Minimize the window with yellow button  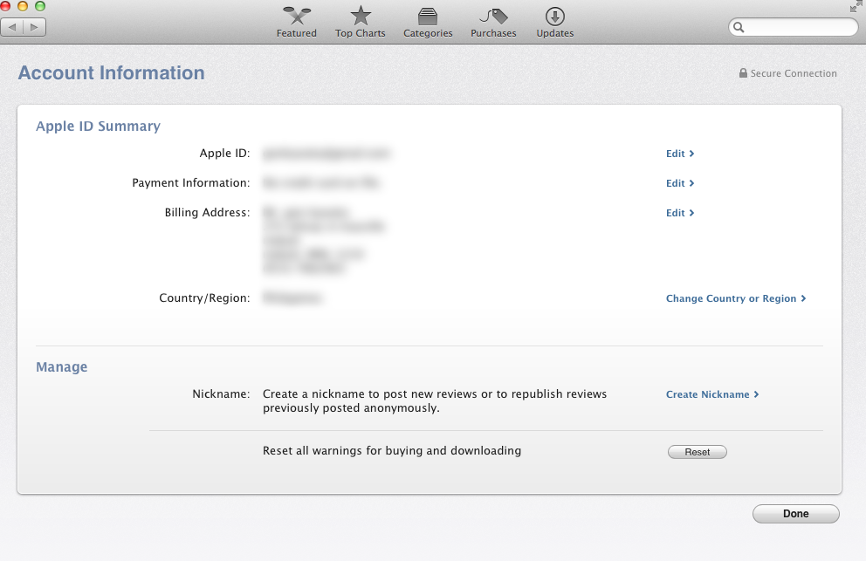pyautogui.click(x=23, y=6)
